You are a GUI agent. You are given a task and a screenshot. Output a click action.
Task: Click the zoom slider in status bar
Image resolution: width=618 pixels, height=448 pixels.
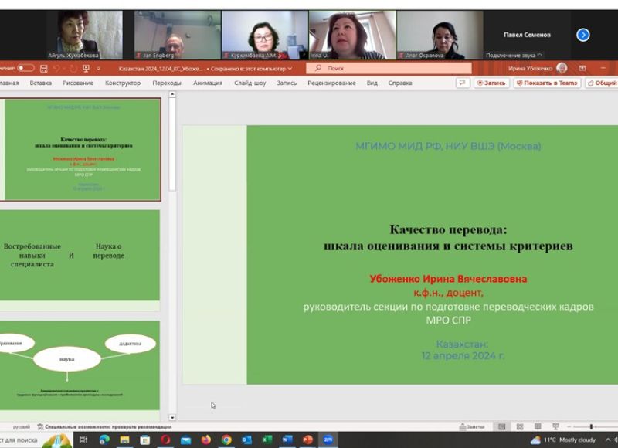tap(591, 426)
